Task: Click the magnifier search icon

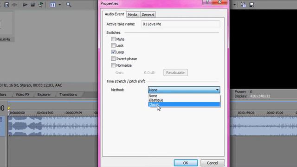Action: pyautogui.click(x=69, y=5)
